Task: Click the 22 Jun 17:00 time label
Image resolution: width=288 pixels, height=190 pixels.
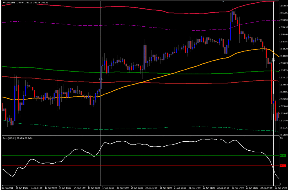Action: (x=238, y=188)
